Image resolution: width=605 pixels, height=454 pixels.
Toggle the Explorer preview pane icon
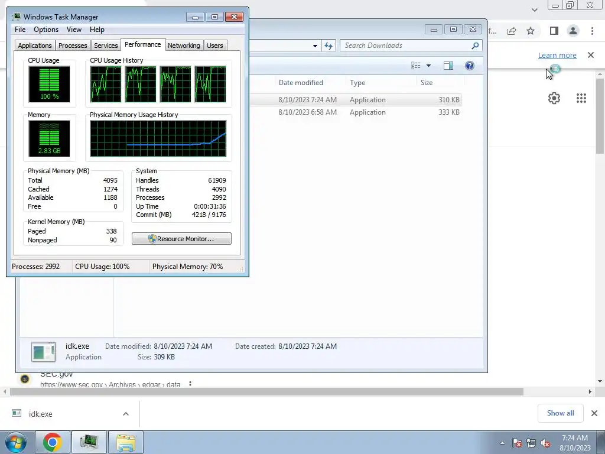(x=448, y=66)
